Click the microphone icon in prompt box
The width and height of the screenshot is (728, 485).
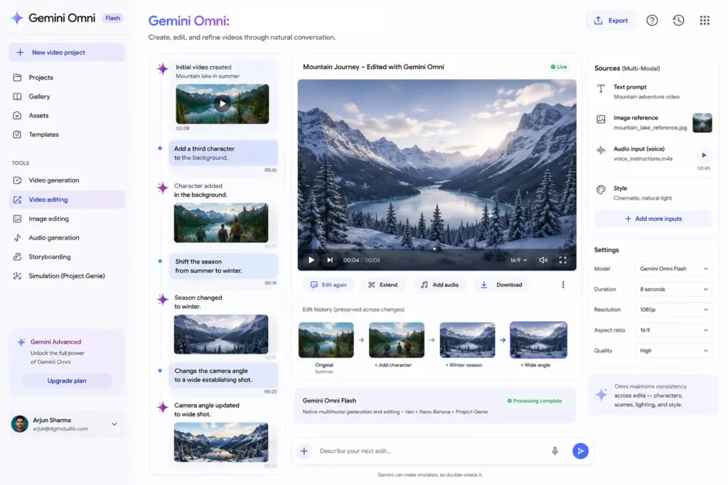(x=555, y=451)
